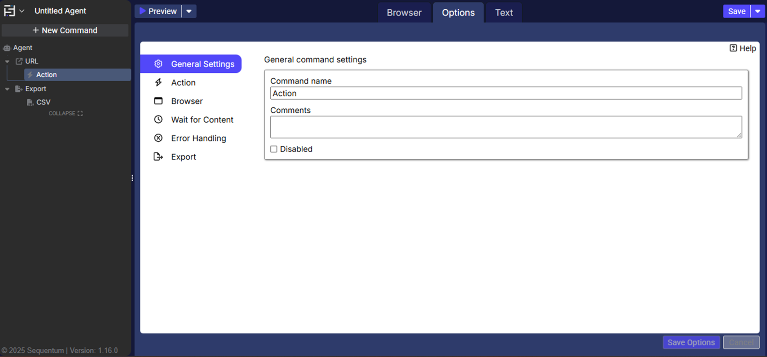Switch to the Browser tab
This screenshot has width=767, height=357.
click(404, 13)
